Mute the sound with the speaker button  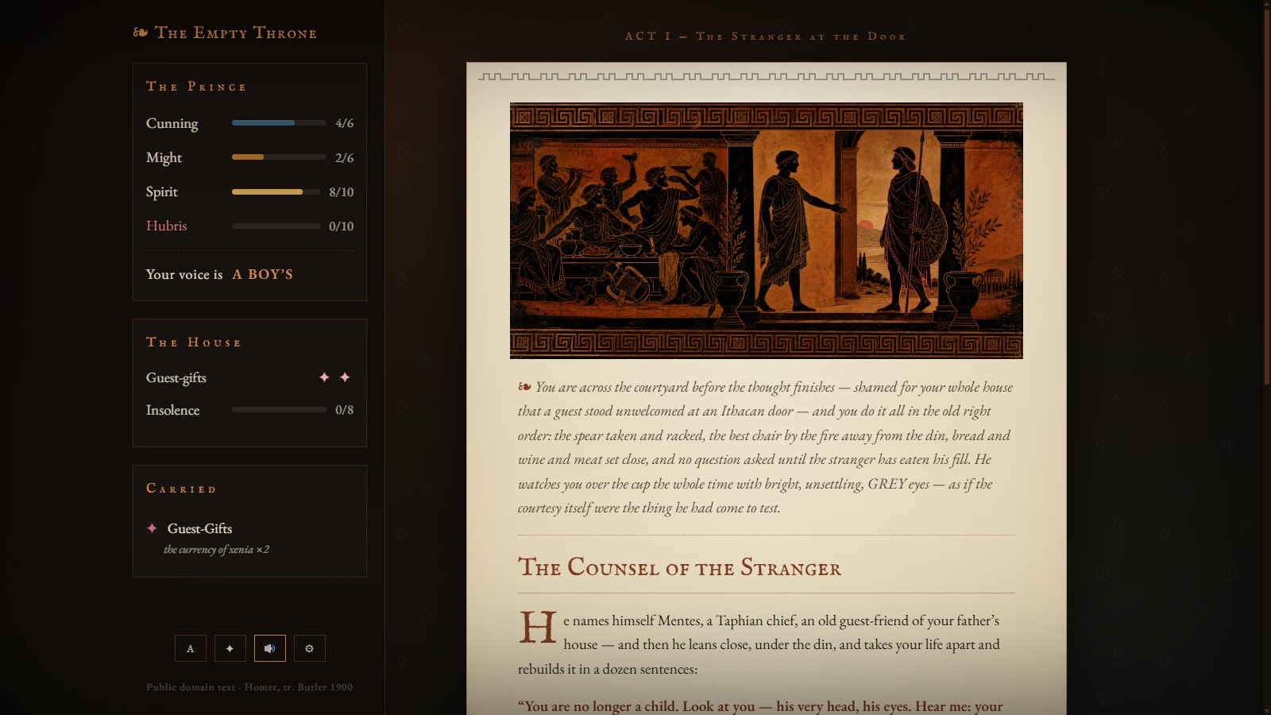pyautogui.click(x=270, y=648)
